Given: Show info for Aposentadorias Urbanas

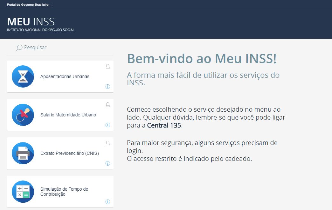Looking at the screenshot, I should pyautogui.click(x=108, y=87).
